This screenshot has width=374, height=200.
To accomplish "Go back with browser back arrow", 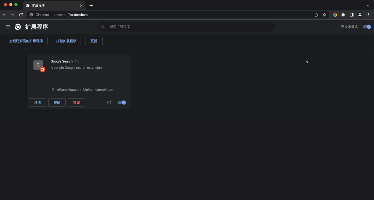I will (4, 15).
